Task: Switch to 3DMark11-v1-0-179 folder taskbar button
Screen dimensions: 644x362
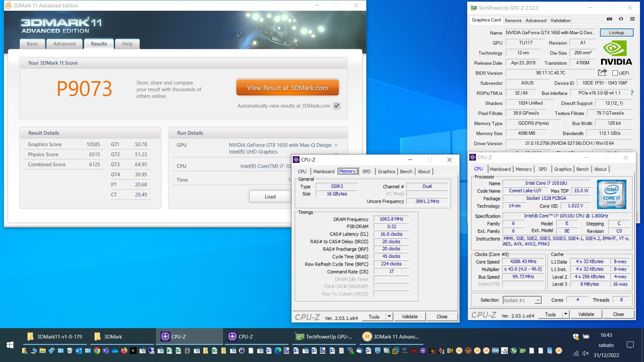Action: click(x=55, y=337)
